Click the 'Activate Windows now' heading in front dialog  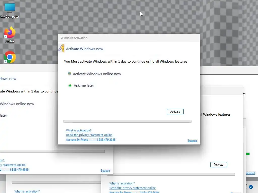(85, 49)
